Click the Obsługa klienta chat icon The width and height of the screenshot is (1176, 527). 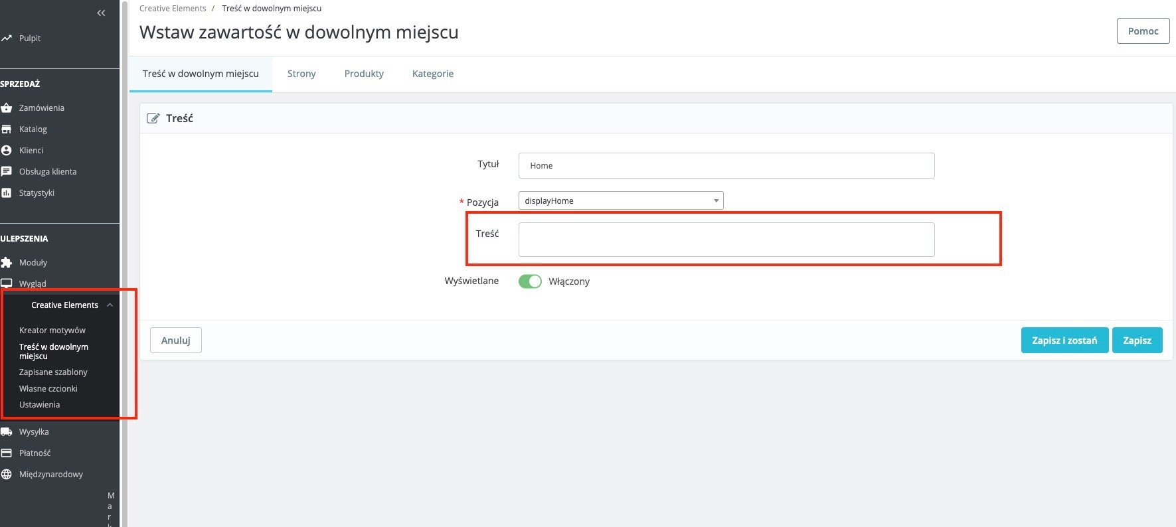tap(7, 171)
